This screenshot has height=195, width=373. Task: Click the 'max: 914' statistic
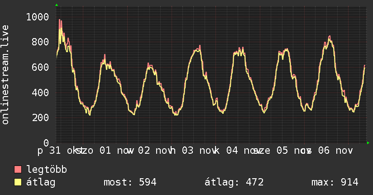point(335,182)
